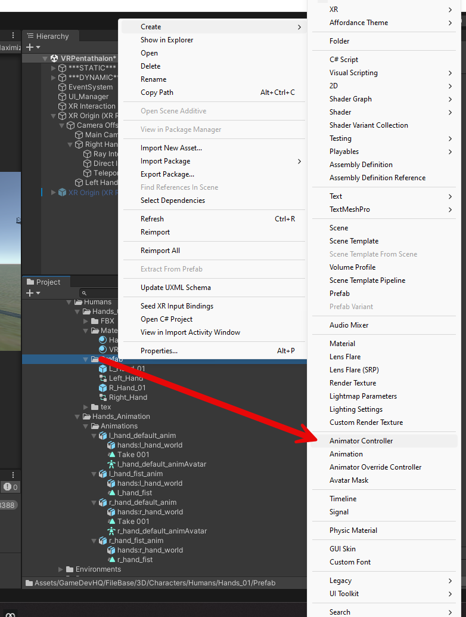Screen dimensions: 466x617
Task: Click Properties... menu entry
Action: [214, 351]
